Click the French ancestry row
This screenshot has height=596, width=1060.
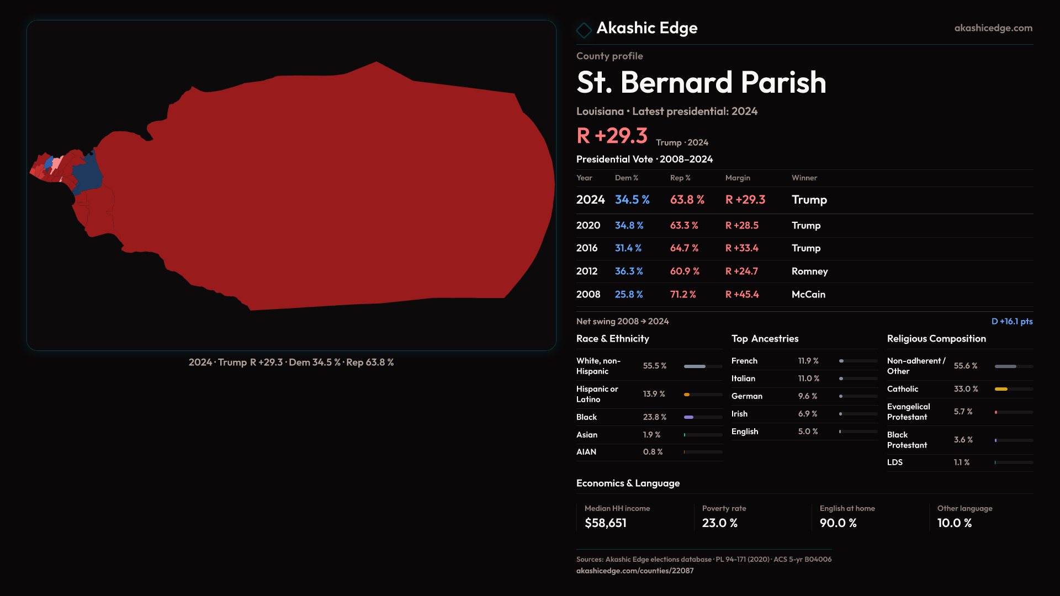tap(803, 361)
